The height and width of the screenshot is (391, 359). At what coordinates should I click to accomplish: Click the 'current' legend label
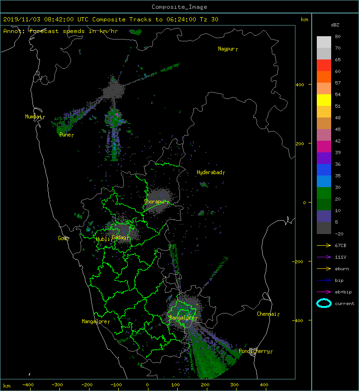point(345,304)
